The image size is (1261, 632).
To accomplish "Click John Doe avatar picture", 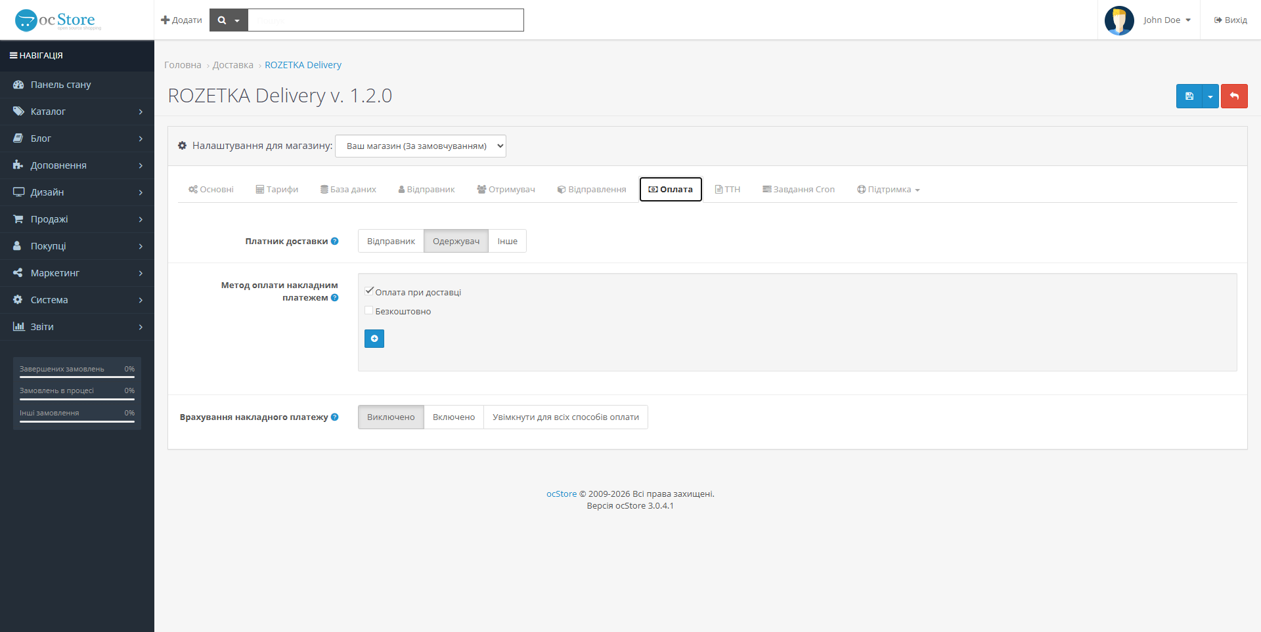I will pos(1119,20).
